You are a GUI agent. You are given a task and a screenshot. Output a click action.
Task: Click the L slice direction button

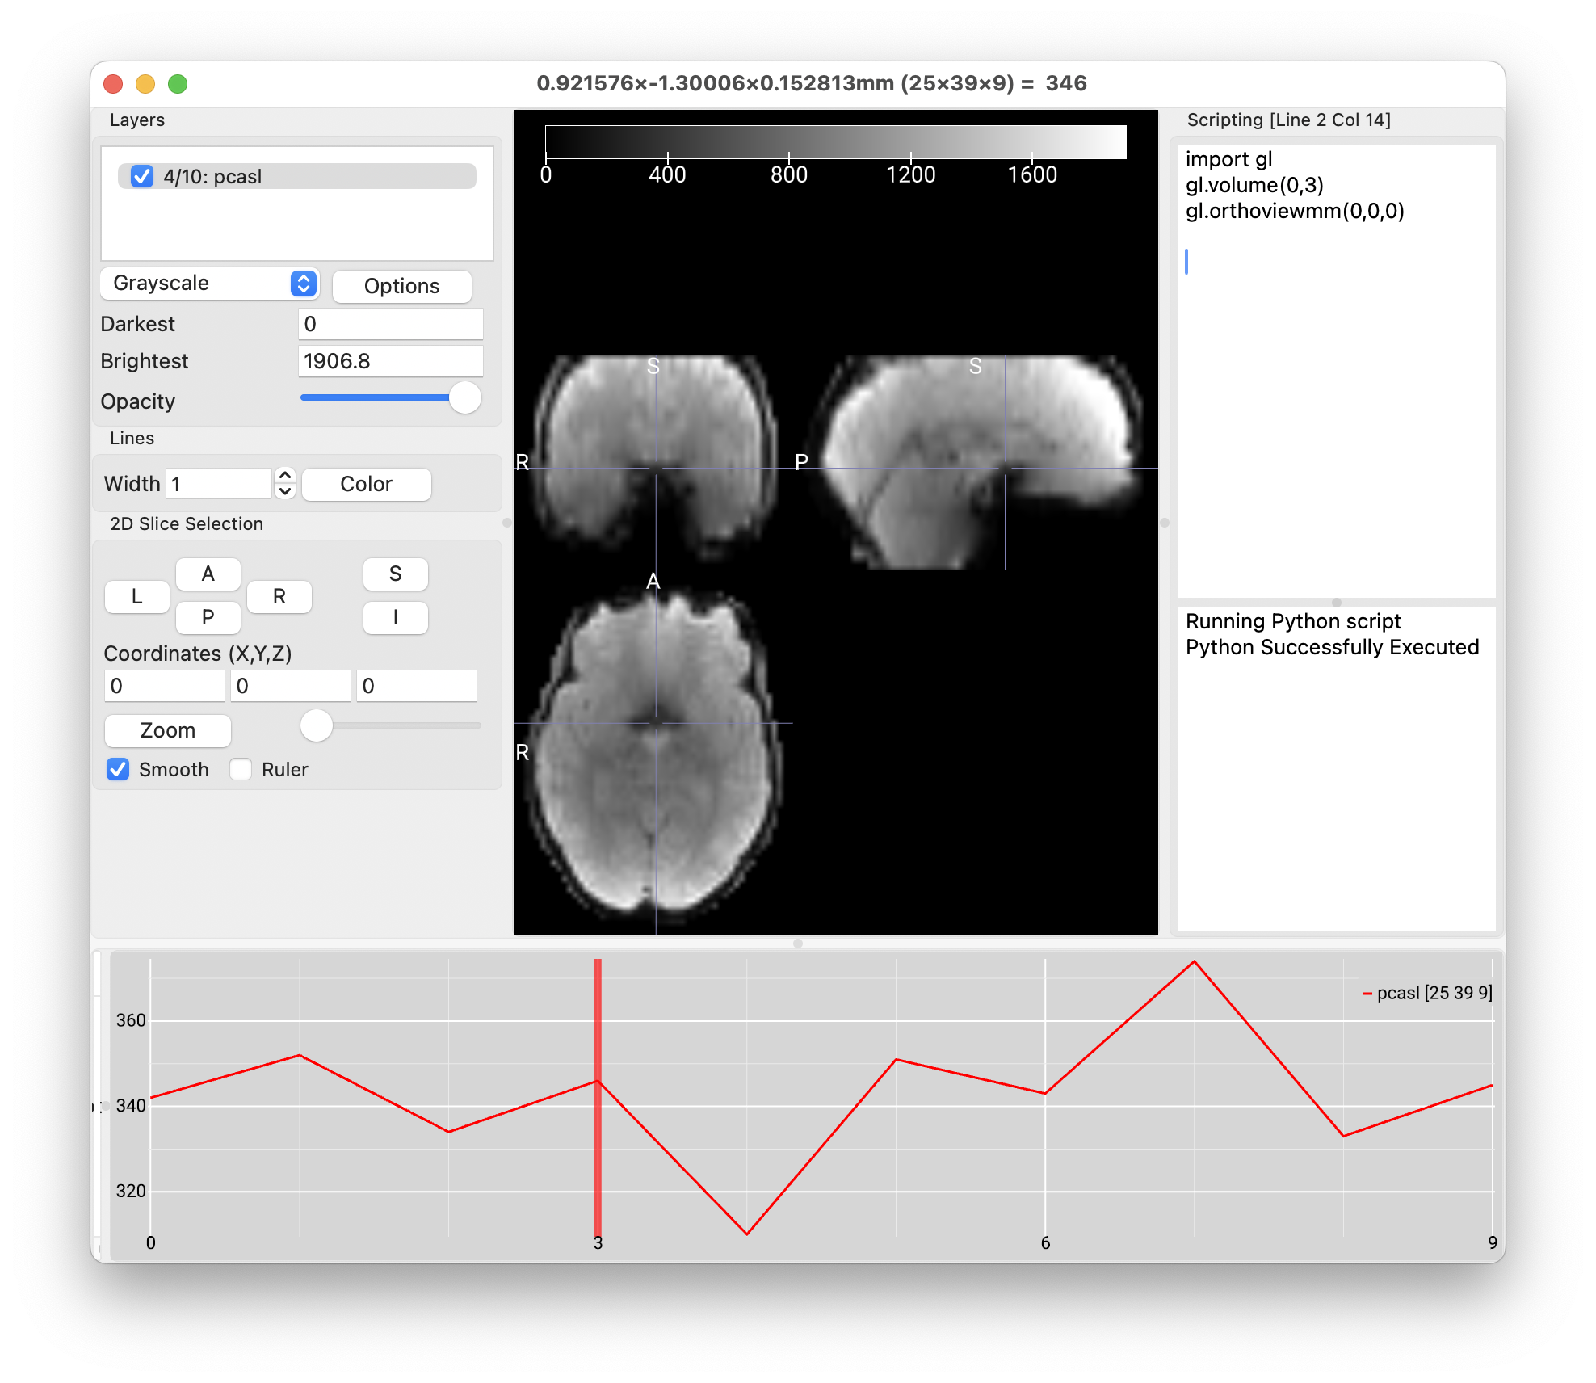click(x=136, y=596)
